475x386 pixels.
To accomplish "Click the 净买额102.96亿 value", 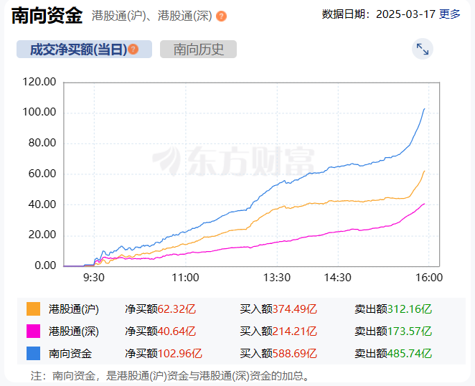I will pyautogui.click(x=164, y=354).
